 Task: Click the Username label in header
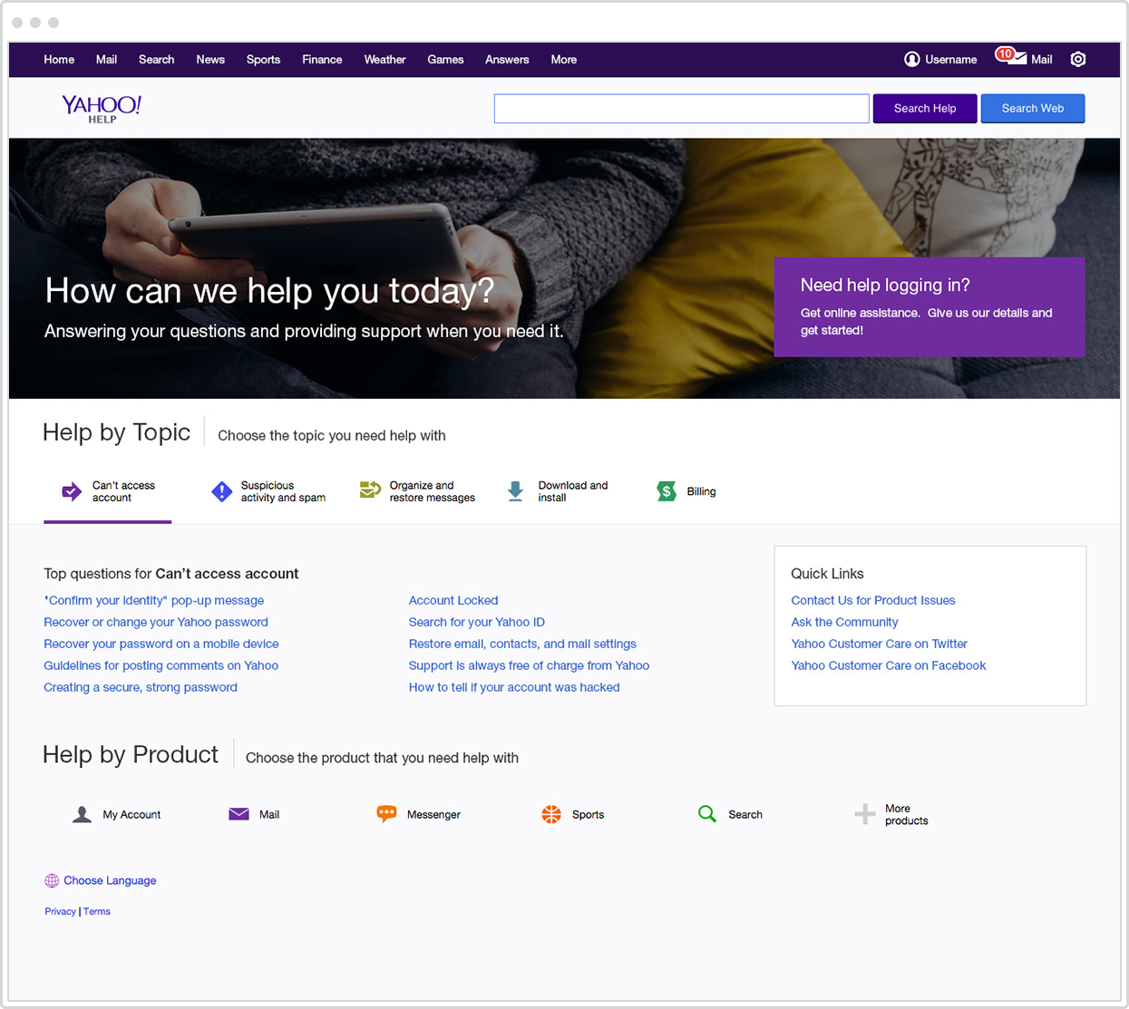coord(951,60)
